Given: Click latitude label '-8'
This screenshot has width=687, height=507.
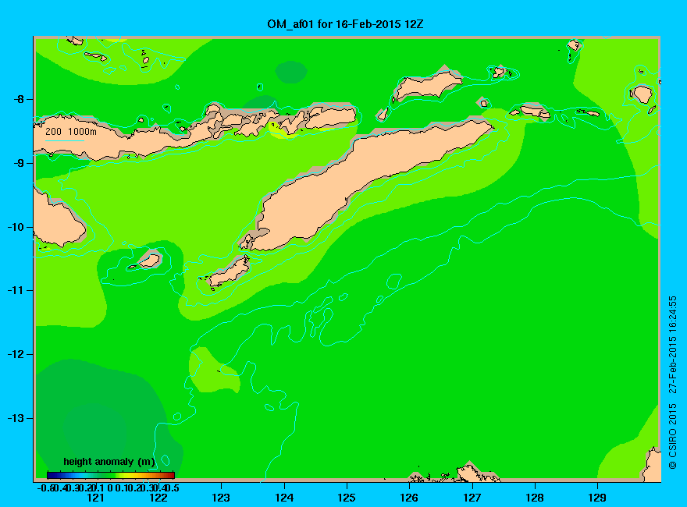Looking at the screenshot, I should pos(18,99).
